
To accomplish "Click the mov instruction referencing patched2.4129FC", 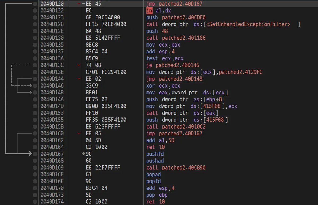I will [x=204, y=72].
